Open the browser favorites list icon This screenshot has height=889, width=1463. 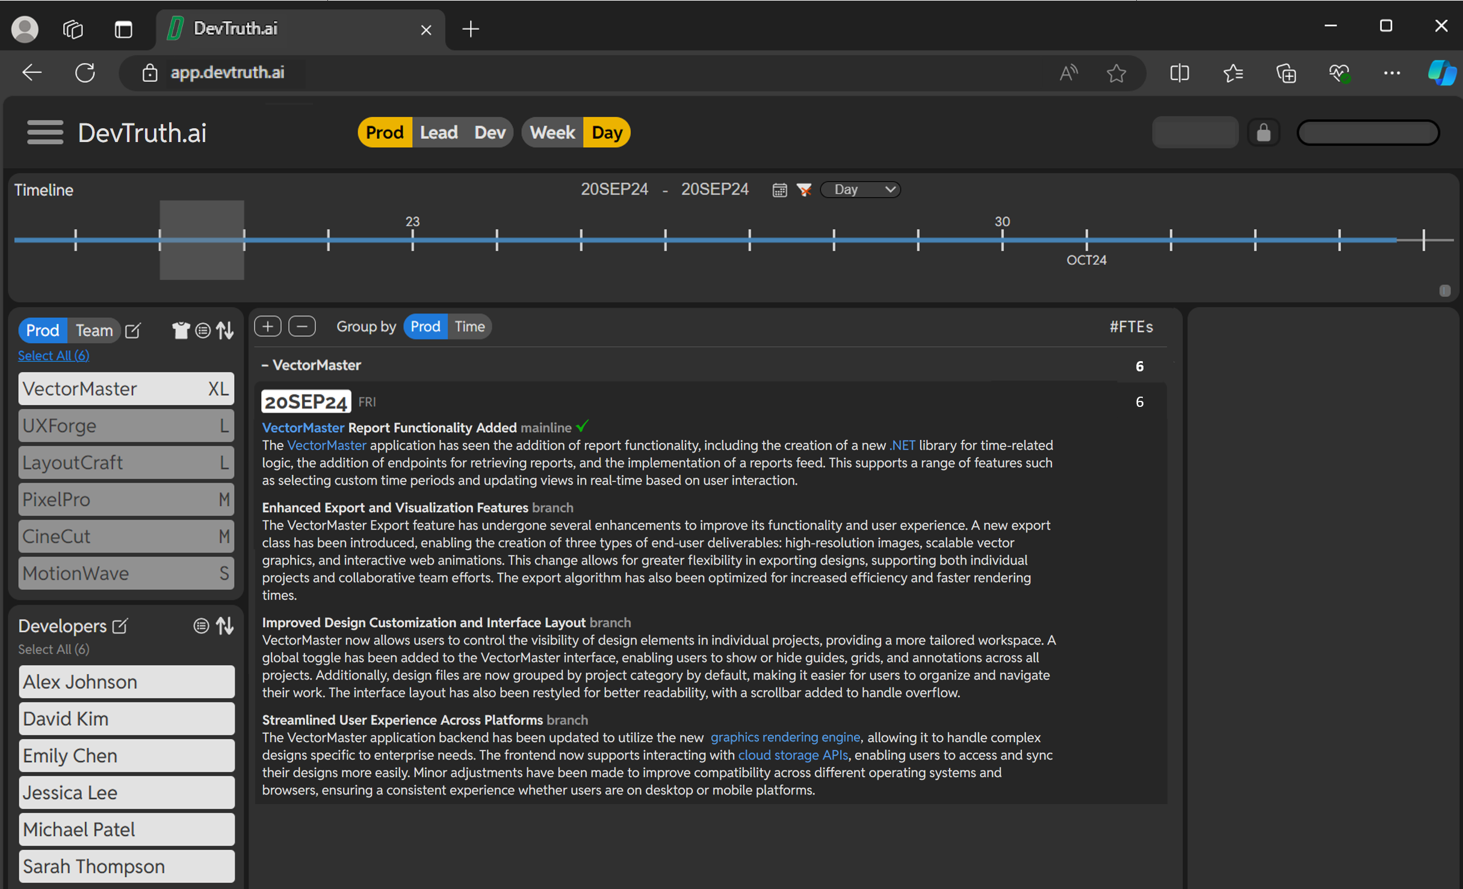1233,73
